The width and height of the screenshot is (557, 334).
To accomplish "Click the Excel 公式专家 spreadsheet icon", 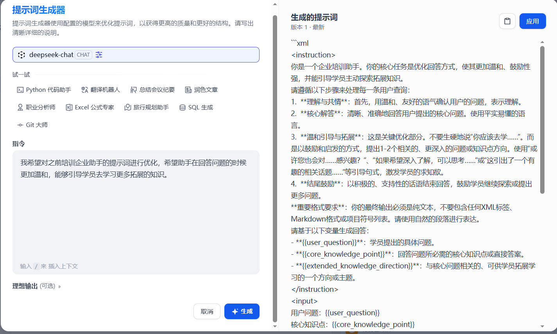I will [69, 107].
